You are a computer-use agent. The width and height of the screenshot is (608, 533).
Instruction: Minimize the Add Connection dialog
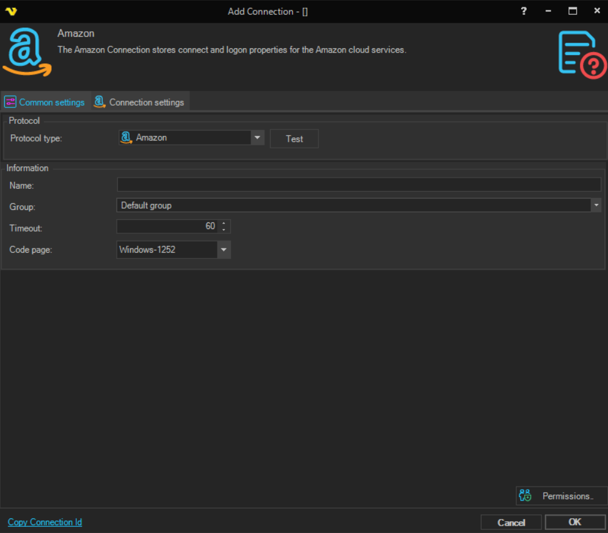tap(548, 11)
